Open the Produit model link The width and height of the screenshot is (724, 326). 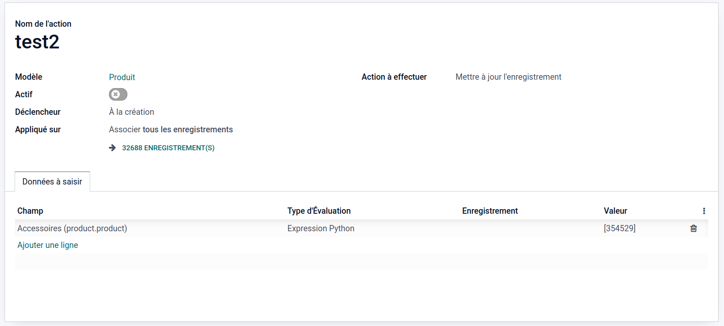(122, 77)
